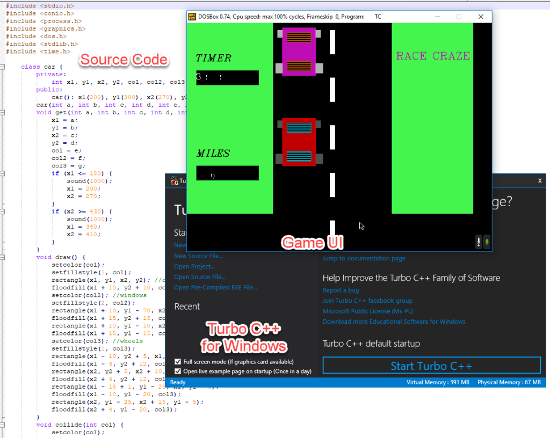Click the Turbo C++ logo icon on startup window
Image resolution: width=550 pixels, height=438 pixels.
pyautogui.click(x=174, y=181)
